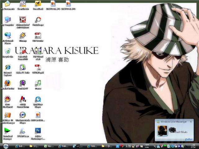Open the My Documents desktop folder
Screen dimensions: 199x149
(x=7, y=5)
